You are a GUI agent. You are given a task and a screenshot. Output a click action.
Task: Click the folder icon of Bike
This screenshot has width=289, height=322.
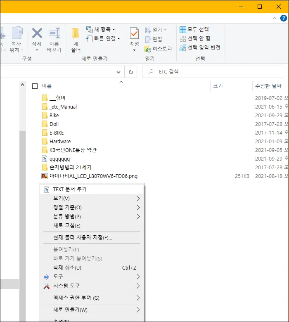45,116
